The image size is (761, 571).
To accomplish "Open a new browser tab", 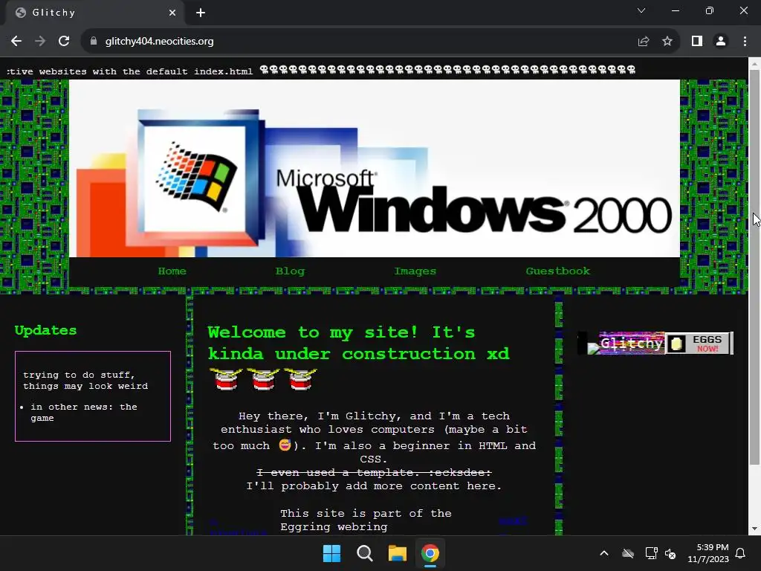I will 201,13.
